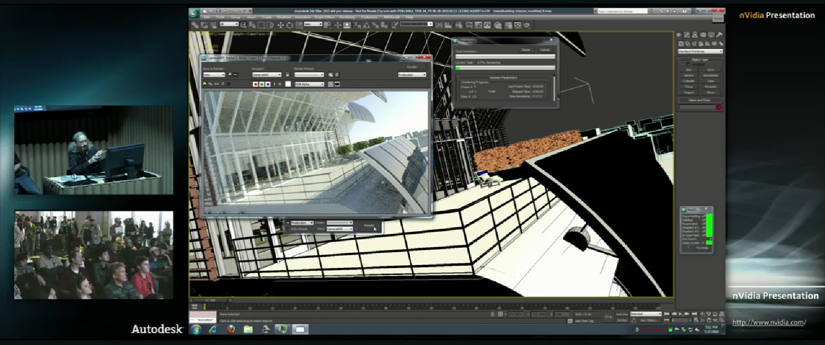Toggle the red channel in render window
825x345 pixels.
pyautogui.click(x=255, y=84)
